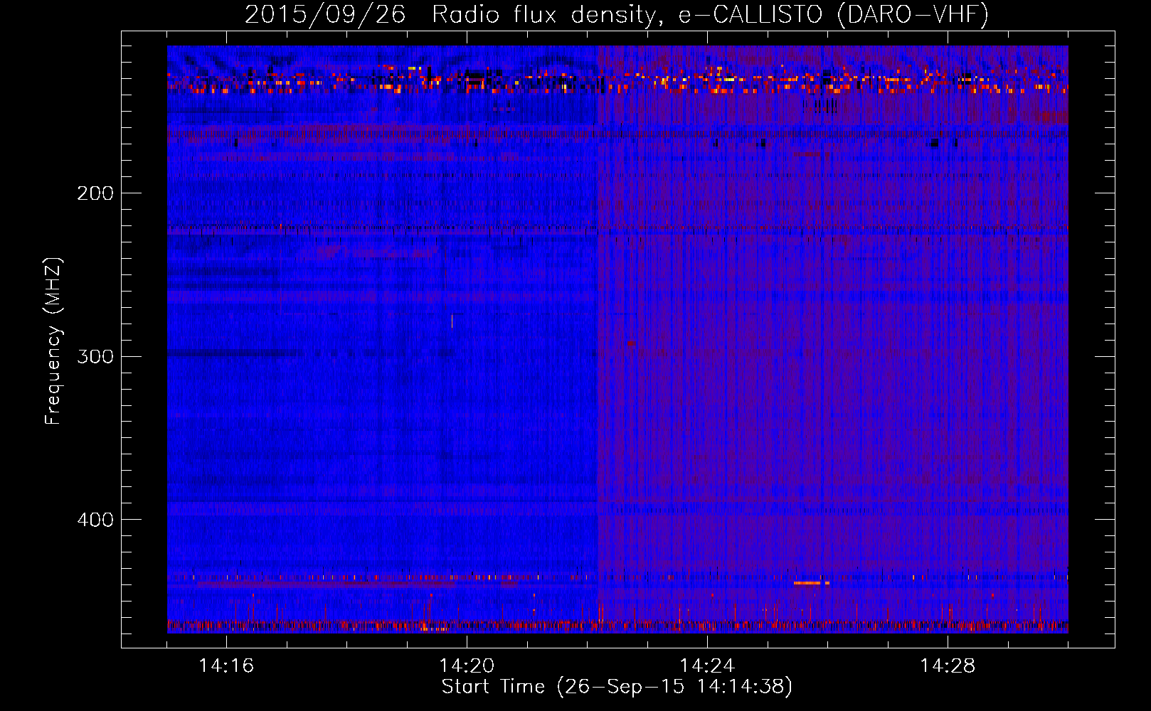Click the 14:24 time tick label
This screenshot has width=1151, height=711.
click(x=707, y=666)
